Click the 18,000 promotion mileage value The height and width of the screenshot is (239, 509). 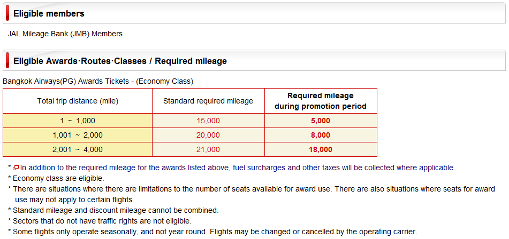coord(321,149)
